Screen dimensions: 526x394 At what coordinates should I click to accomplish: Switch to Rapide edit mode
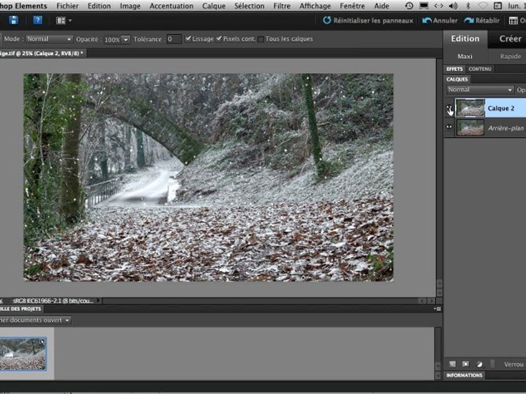pyautogui.click(x=510, y=56)
